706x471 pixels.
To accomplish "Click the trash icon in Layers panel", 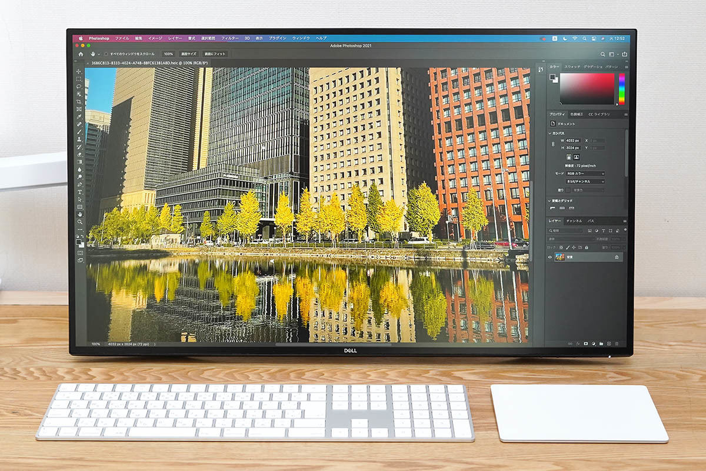I will 617,343.
